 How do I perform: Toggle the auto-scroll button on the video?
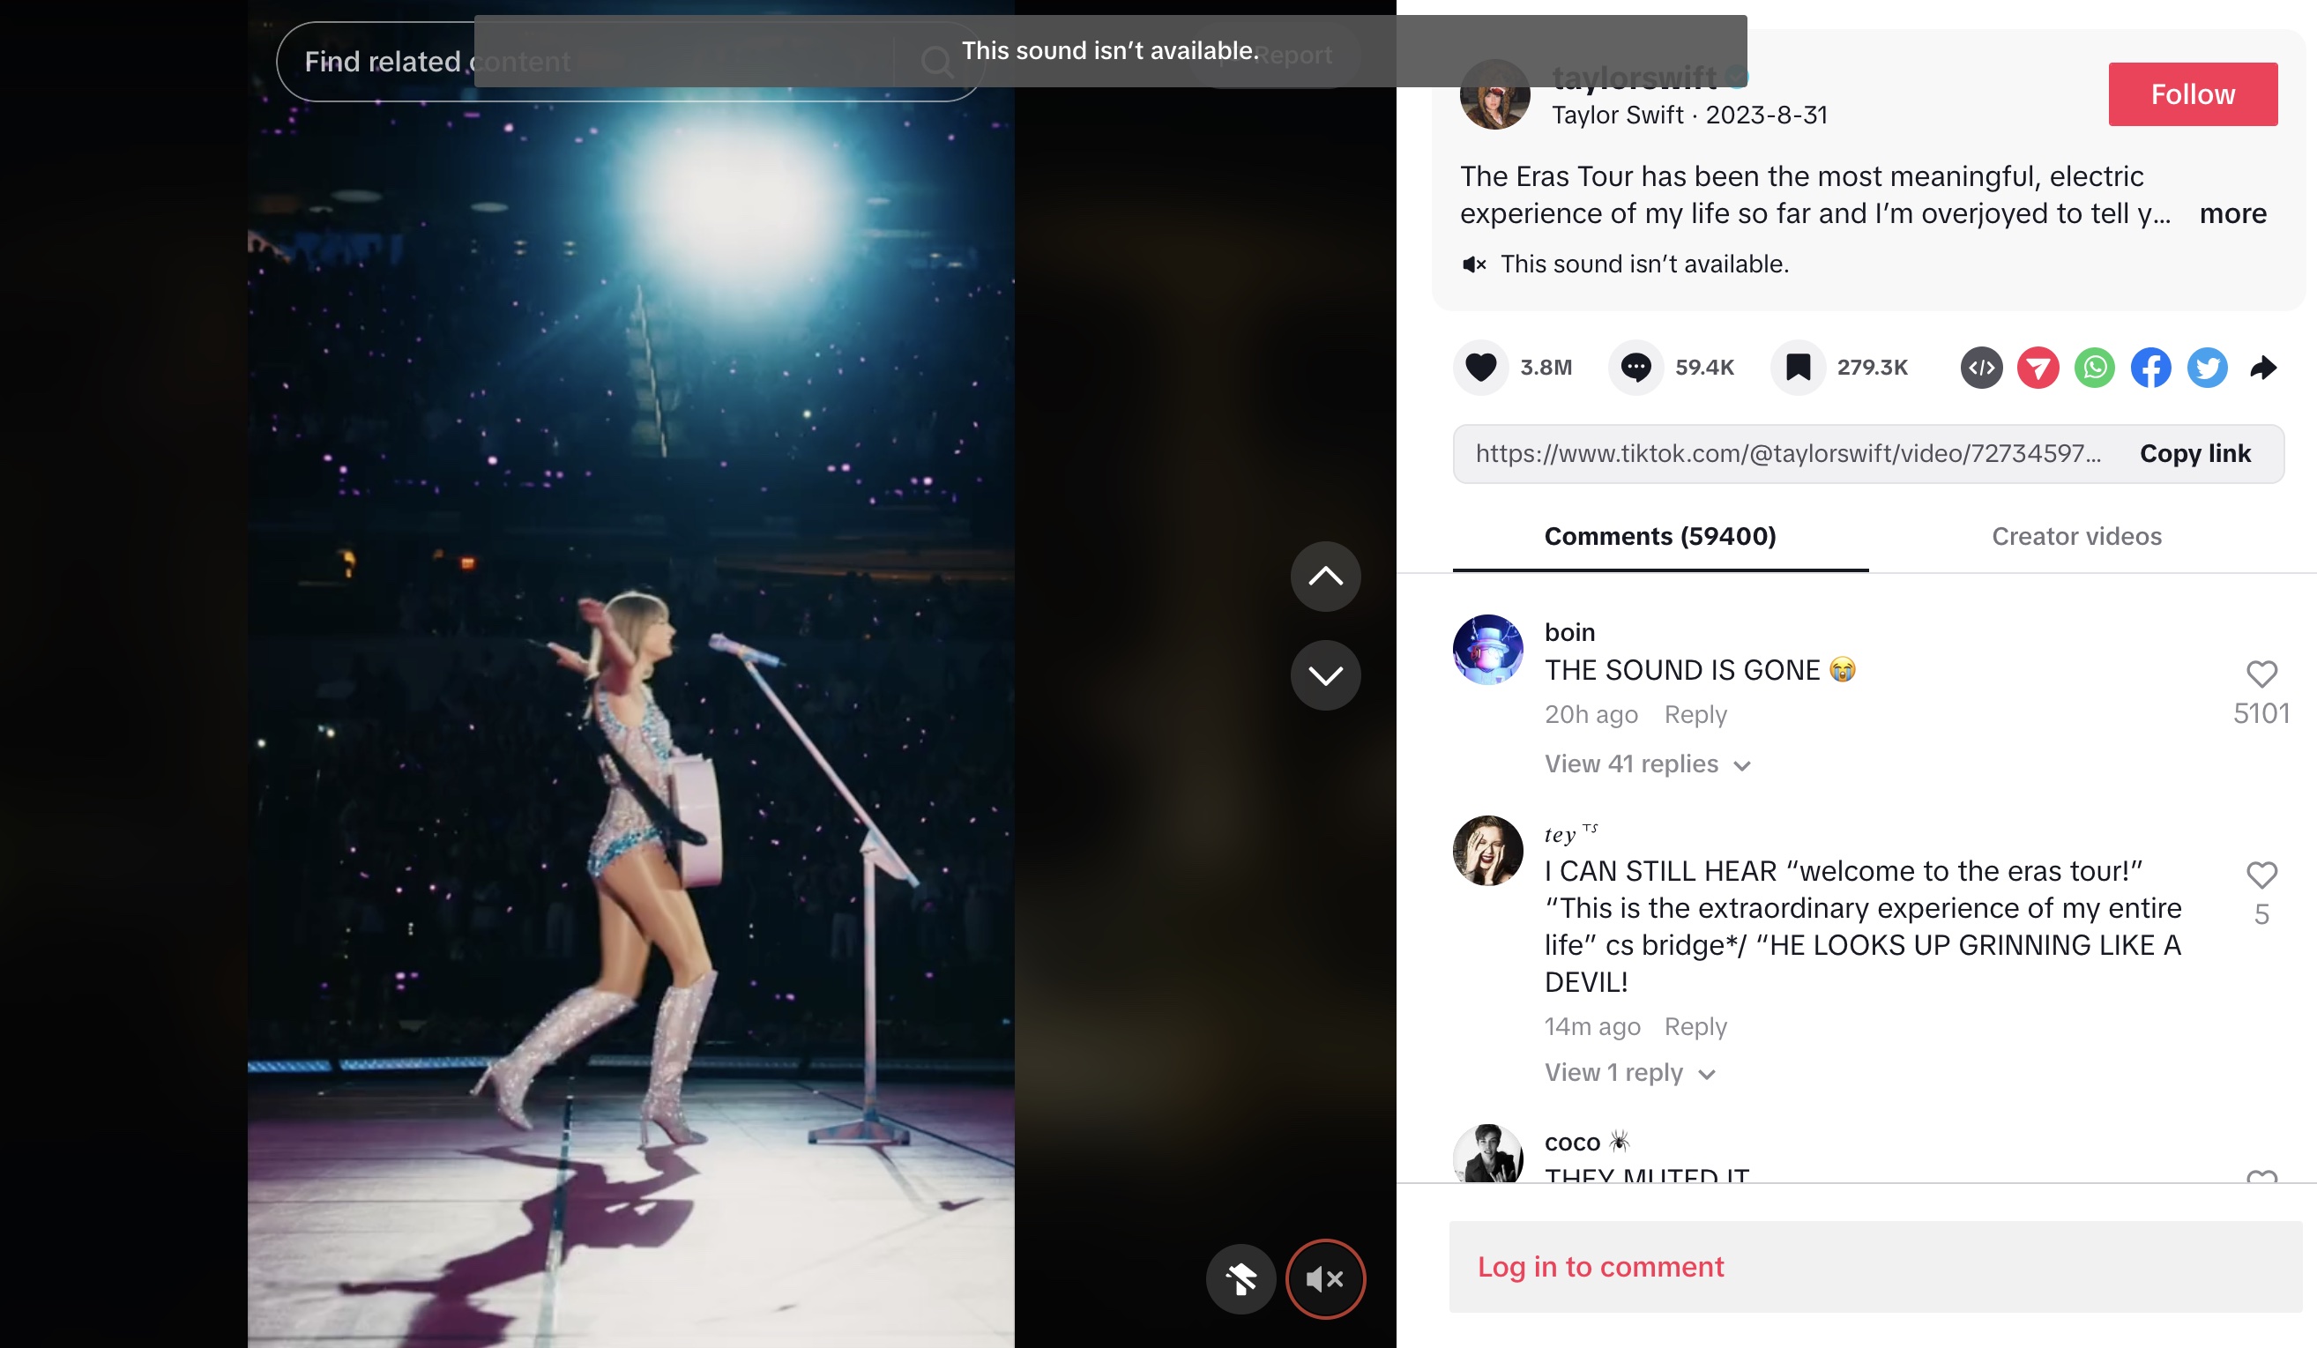coord(1240,1278)
